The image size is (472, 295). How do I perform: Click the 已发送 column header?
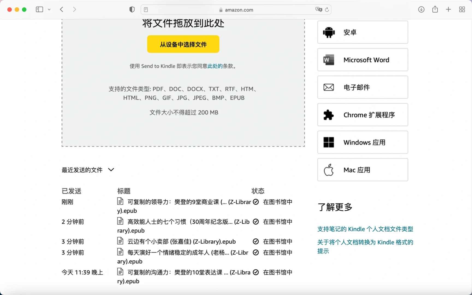72,191
